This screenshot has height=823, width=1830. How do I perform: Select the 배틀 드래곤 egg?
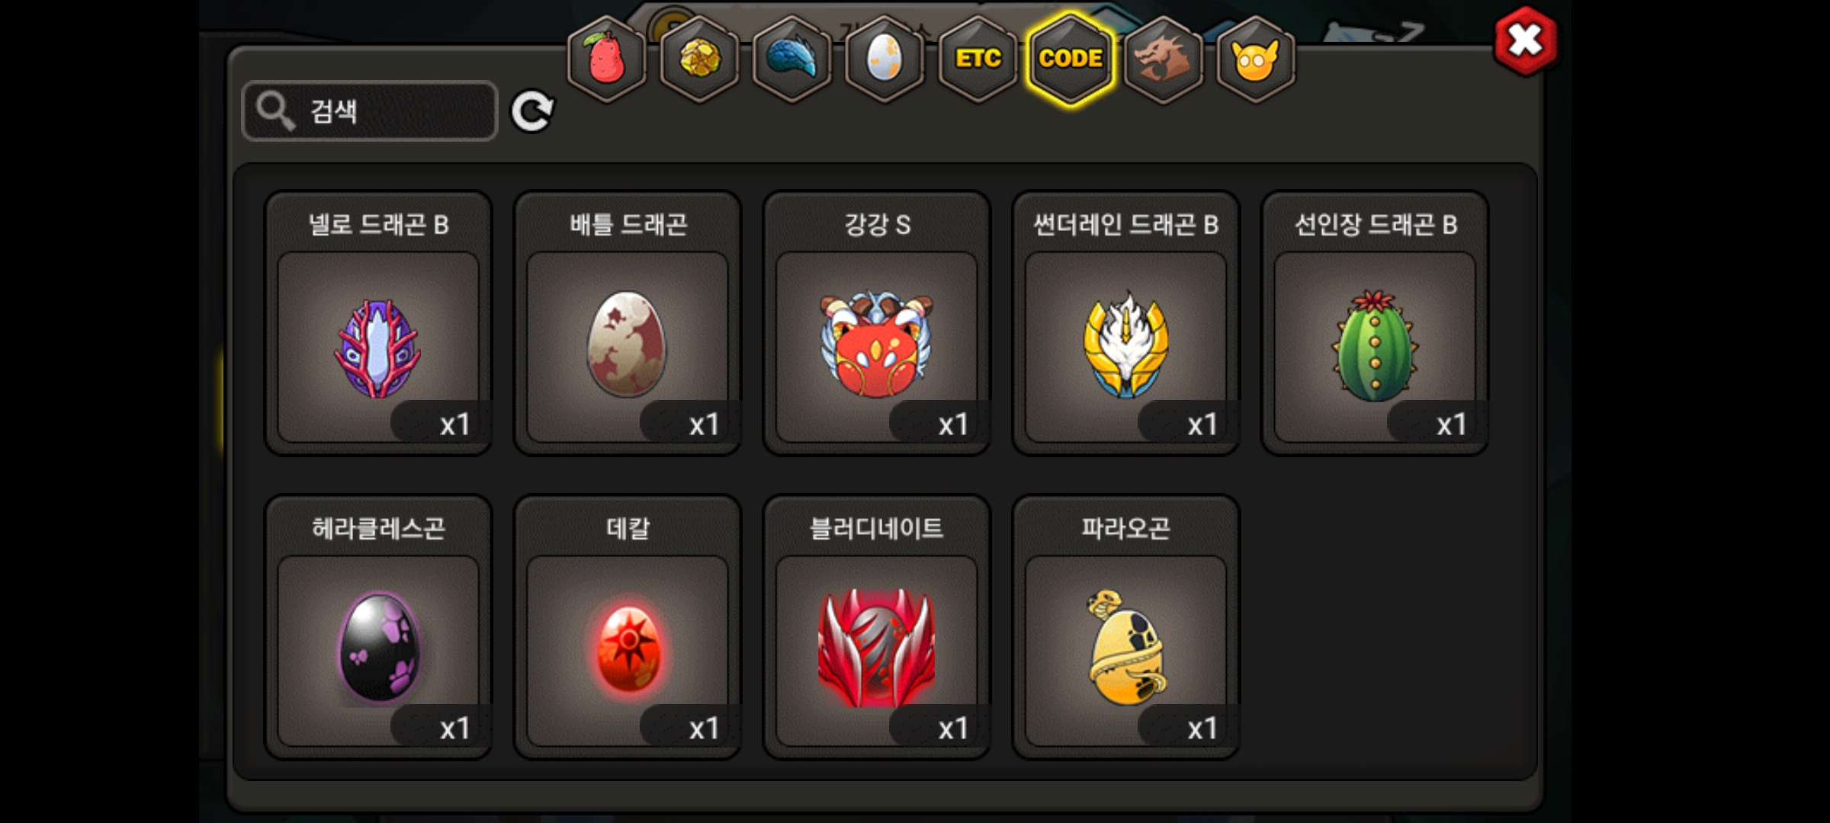click(x=628, y=323)
